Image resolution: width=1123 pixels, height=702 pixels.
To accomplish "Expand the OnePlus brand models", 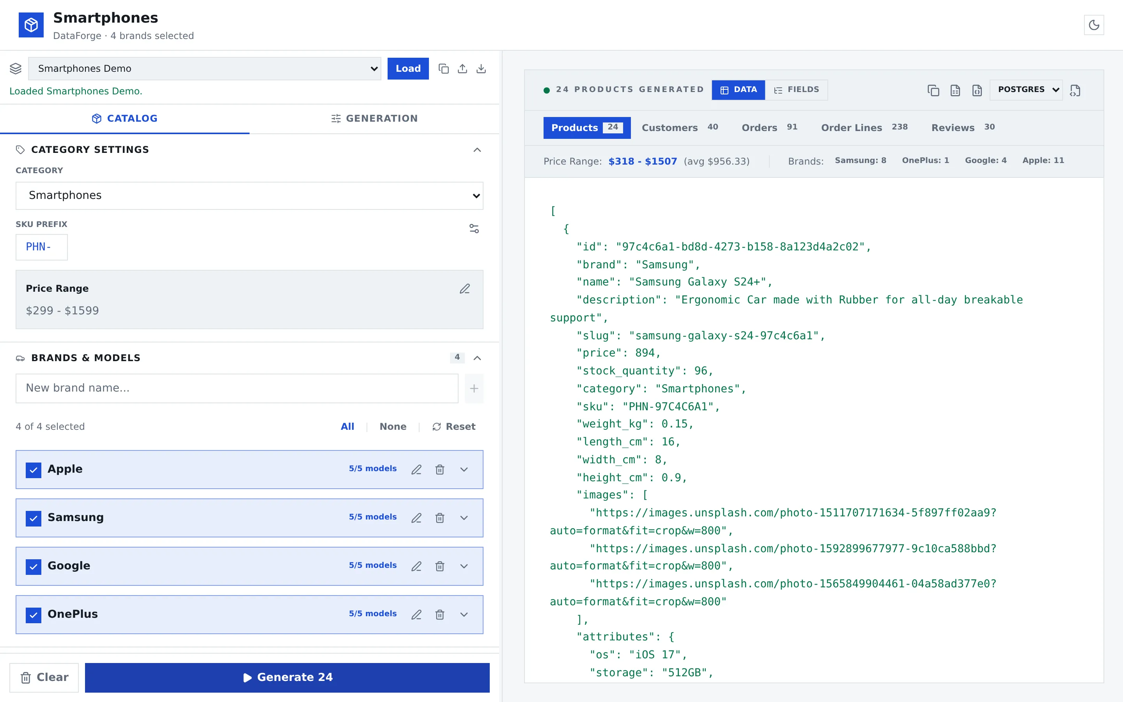I will (x=464, y=614).
